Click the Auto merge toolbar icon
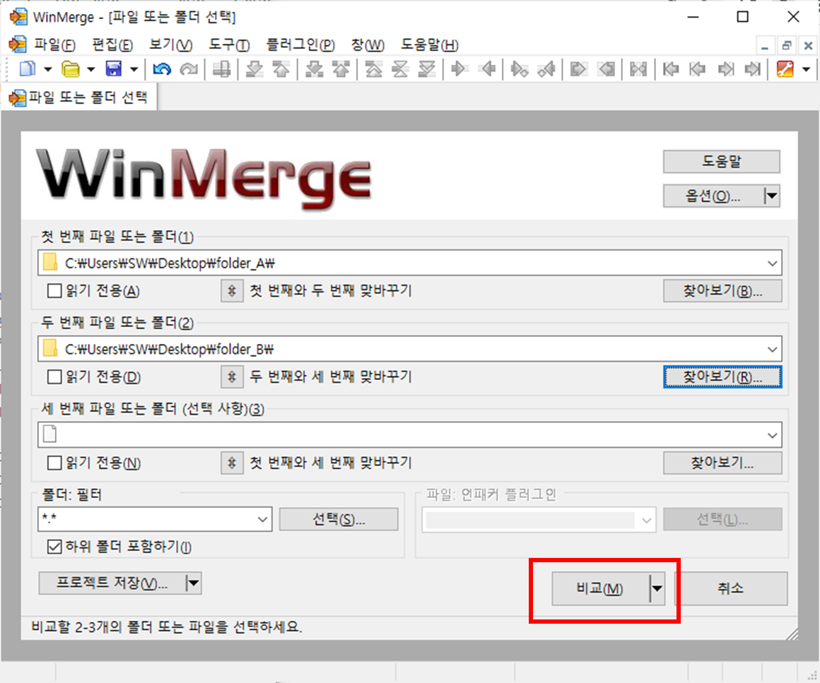The width and height of the screenshot is (820, 683). 638,69
